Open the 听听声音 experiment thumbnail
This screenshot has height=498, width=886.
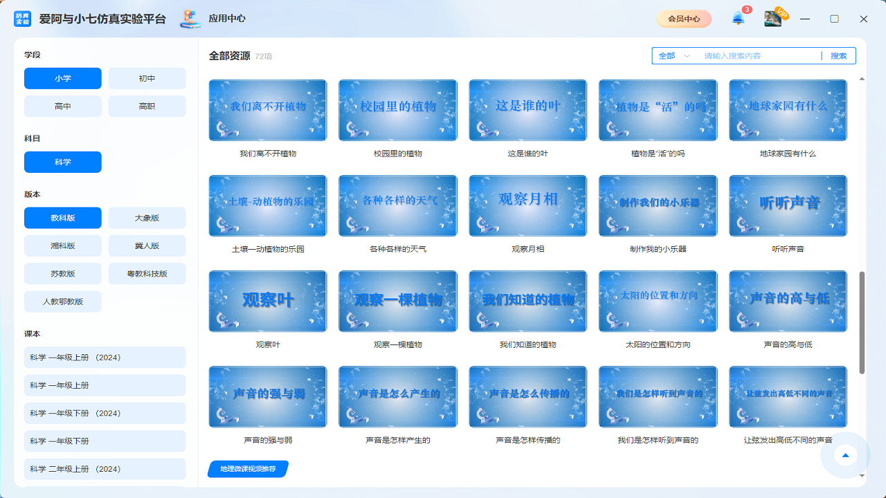(x=787, y=205)
